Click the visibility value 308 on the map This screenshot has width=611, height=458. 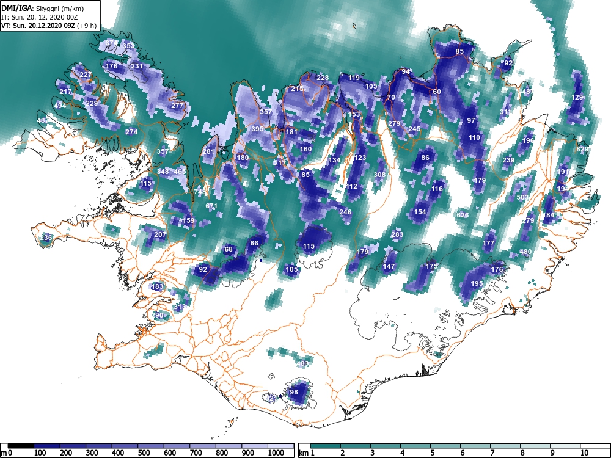click(379, 175)
